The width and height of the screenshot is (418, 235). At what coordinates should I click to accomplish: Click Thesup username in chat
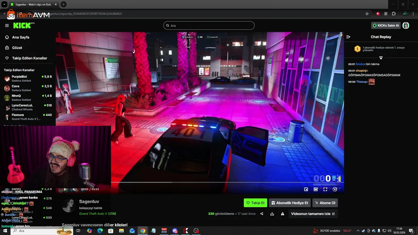(362, 82)
